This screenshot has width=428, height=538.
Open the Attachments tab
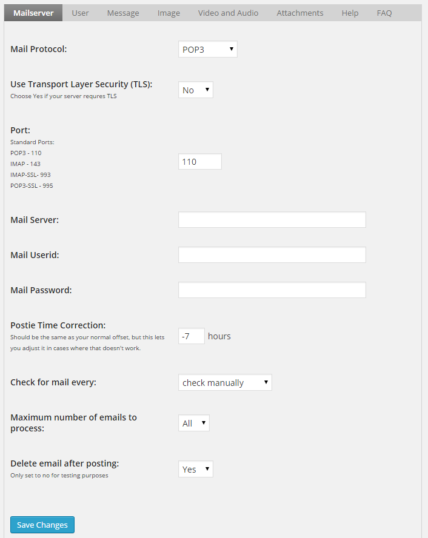[x=300, y=13]
